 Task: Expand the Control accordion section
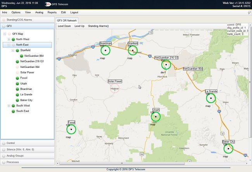(x=27, y=143)
